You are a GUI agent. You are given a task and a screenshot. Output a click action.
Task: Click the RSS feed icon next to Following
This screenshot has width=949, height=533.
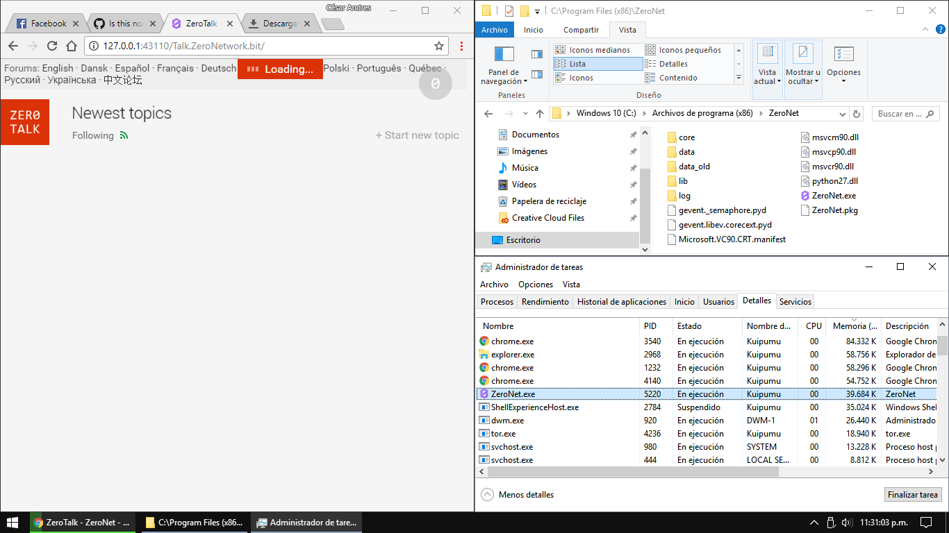coord(124,135)
